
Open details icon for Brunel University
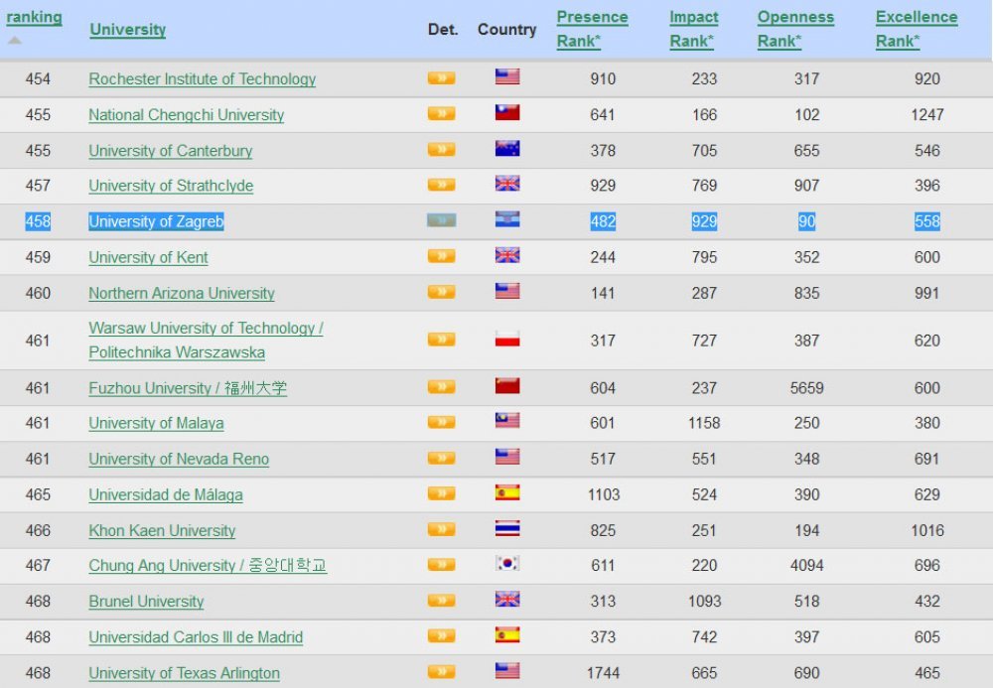point(442,601)
